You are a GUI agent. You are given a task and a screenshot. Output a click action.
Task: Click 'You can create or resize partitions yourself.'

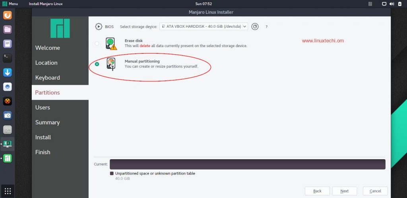point(161,67)
